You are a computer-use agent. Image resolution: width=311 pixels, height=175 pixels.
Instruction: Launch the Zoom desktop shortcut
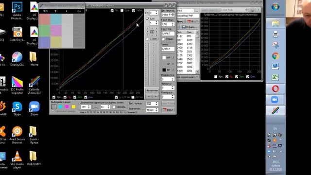pyautogui.click(x=35, y=108)
